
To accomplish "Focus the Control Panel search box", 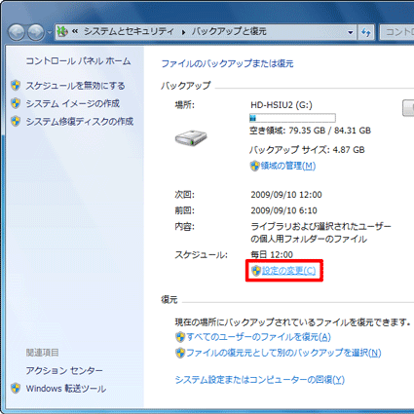I will pyautogui.click(x=396, y=32).
